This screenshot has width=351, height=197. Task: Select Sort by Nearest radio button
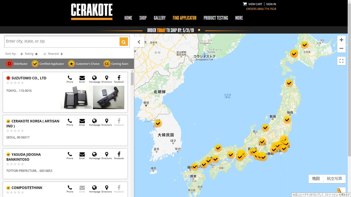pyautogui.click(x=45, y=54)
